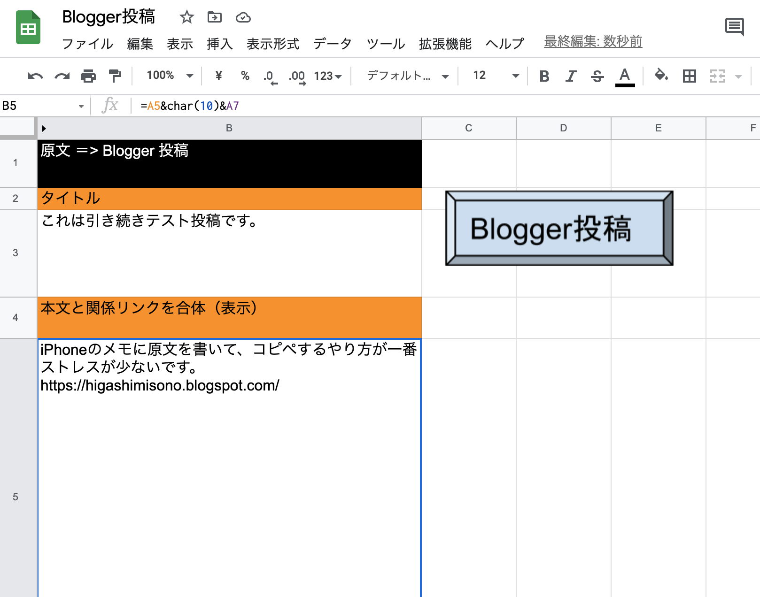
Task: Expand the font size 12 dropdown
Action: (x=515, y=76)
